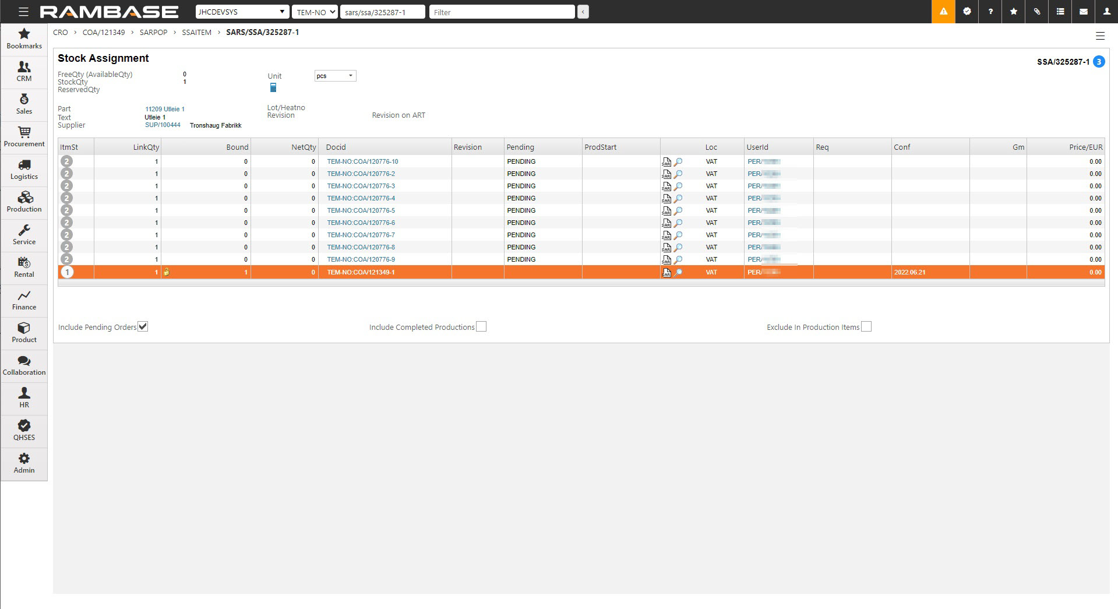Image resolution: width=1118 pixels, height=609 pixels.
Task: Open the JHCDEVSYS system dropdown
Action: [242, 12]
